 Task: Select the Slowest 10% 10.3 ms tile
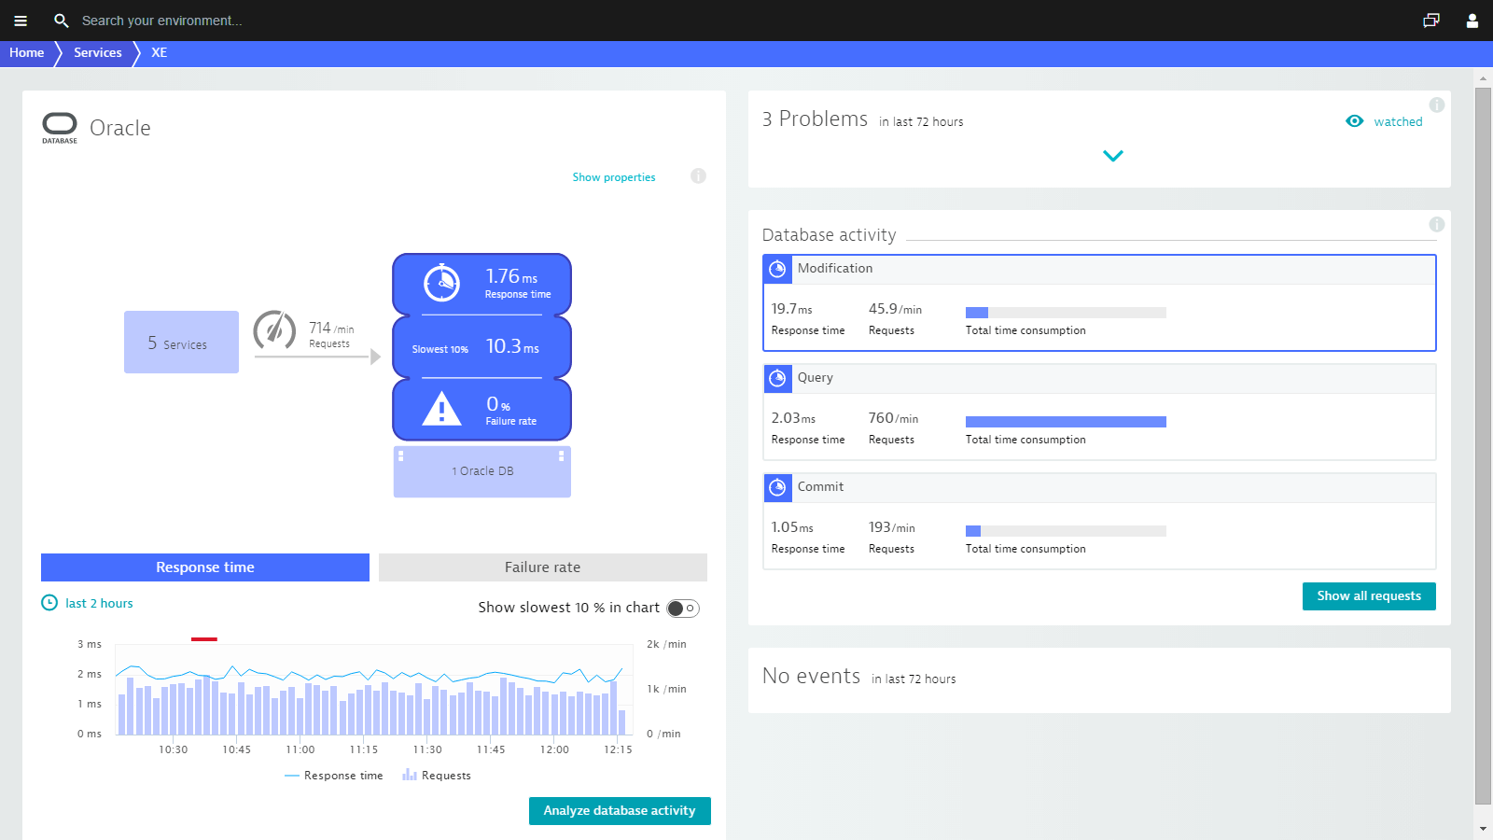click(x=481, y=347)
